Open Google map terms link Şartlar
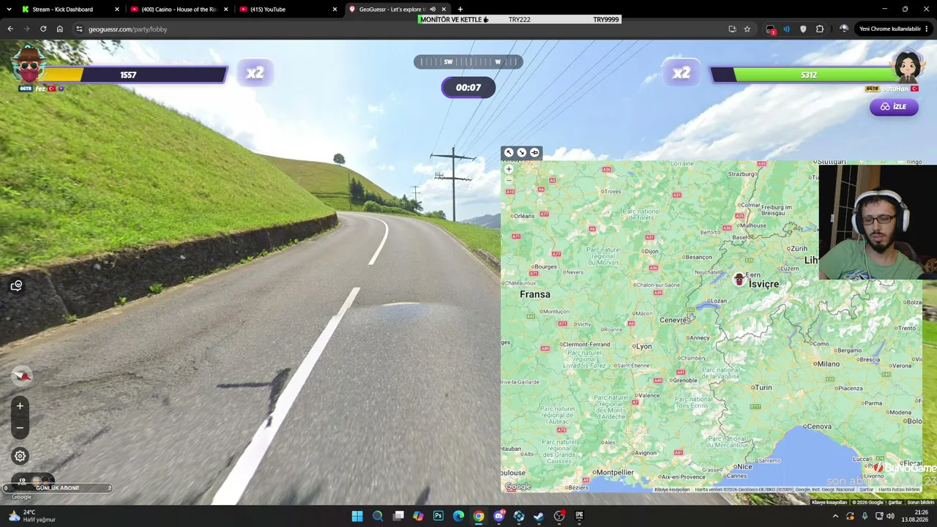 pyautogui.click(x=866, y=490)
